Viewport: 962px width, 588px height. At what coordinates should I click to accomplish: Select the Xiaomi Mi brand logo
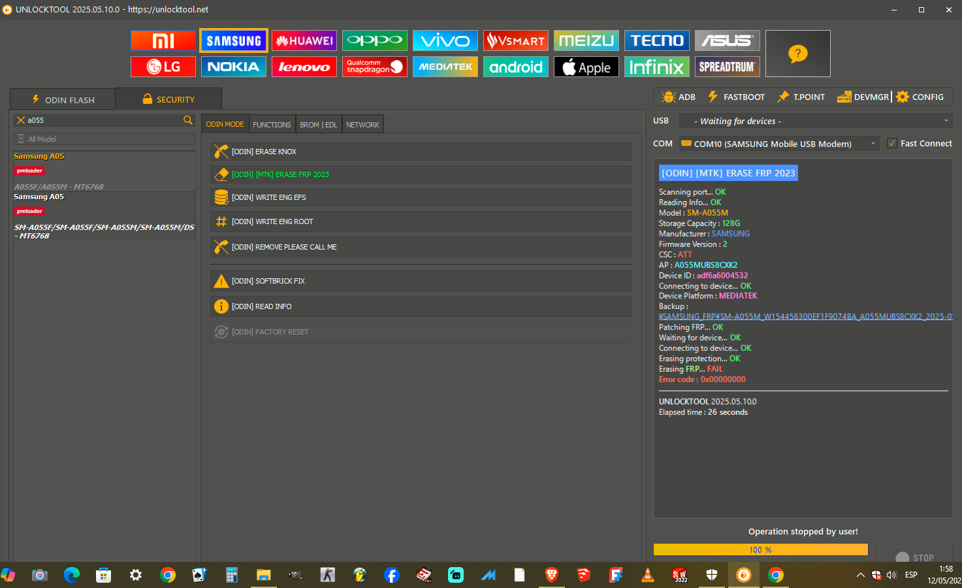click(x=163, y=41)
